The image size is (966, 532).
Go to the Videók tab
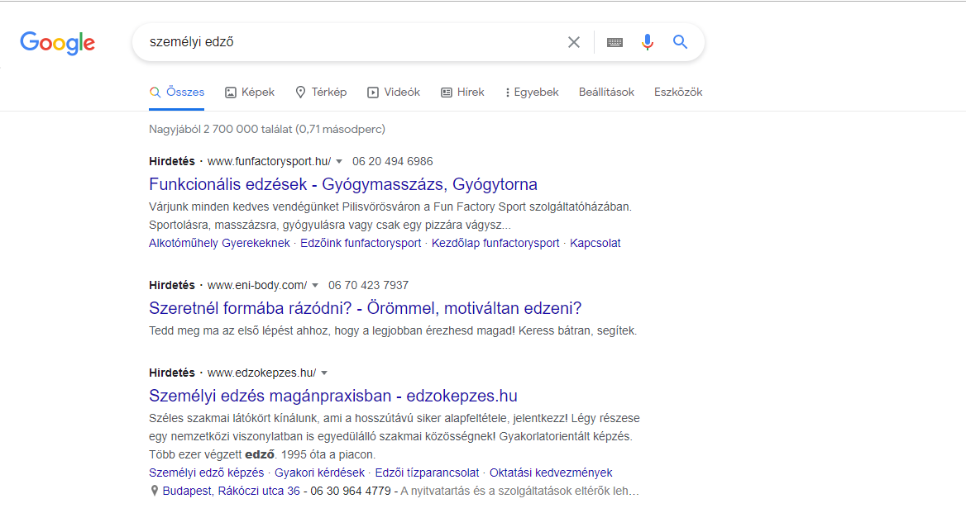pos(394,93)
